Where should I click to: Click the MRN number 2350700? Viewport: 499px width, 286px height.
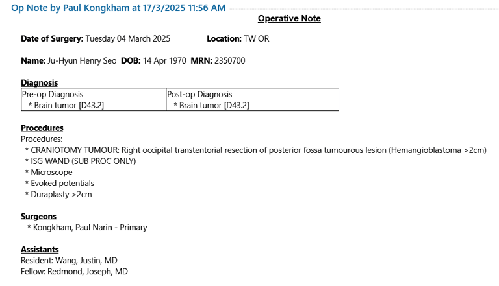(229, 61)
